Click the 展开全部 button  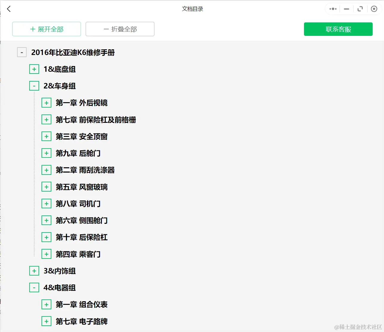pyautogui.click(x=46, y=29)
